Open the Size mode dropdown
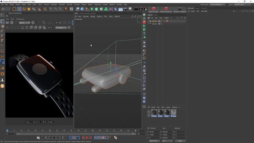Viewport: 254px width, 143px height. click(x=167, y=141)
